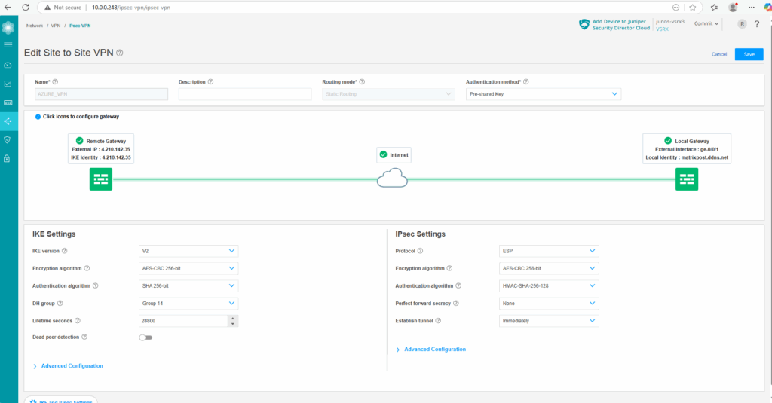Image resolution: width=772 pixels, height=403 pixels.
Task: Open the browser more options menu
Action: point(752,8)
